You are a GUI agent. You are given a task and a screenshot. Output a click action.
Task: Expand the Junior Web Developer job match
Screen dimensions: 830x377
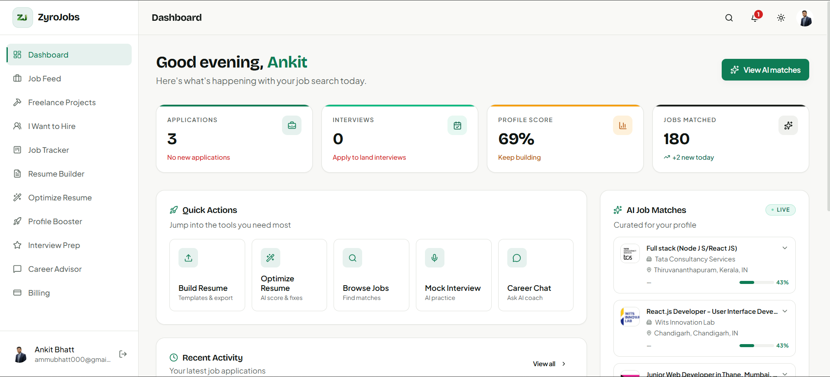point(785,374)
